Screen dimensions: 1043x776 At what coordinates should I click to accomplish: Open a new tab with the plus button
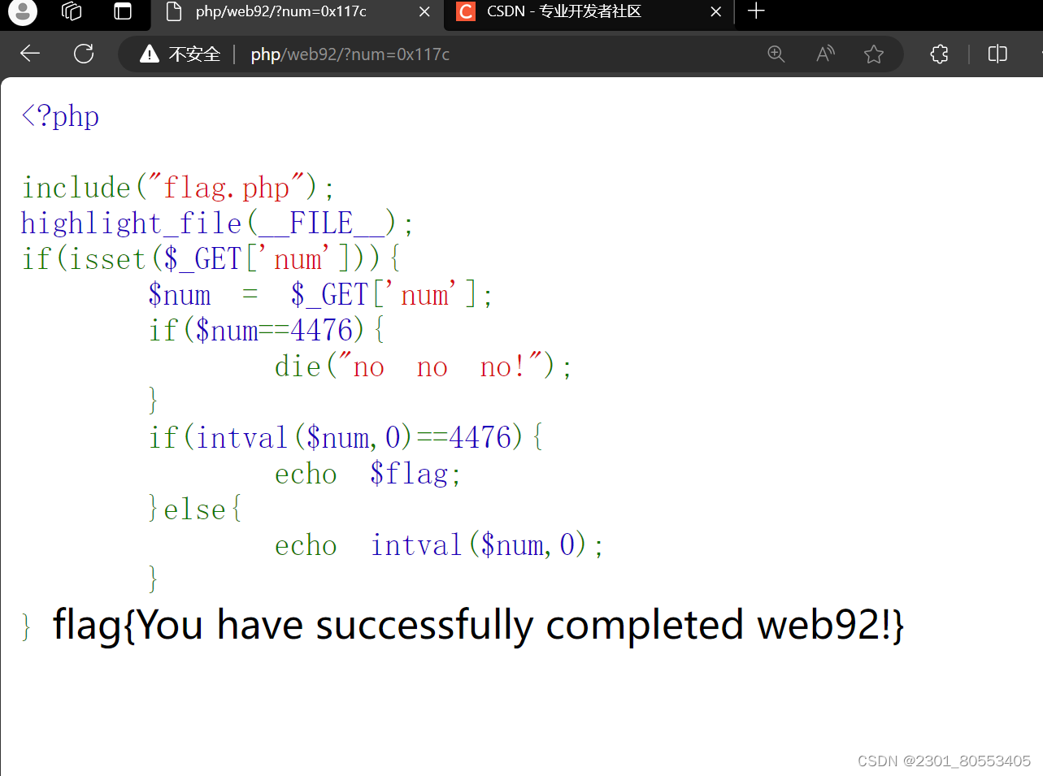pos(756,11)
